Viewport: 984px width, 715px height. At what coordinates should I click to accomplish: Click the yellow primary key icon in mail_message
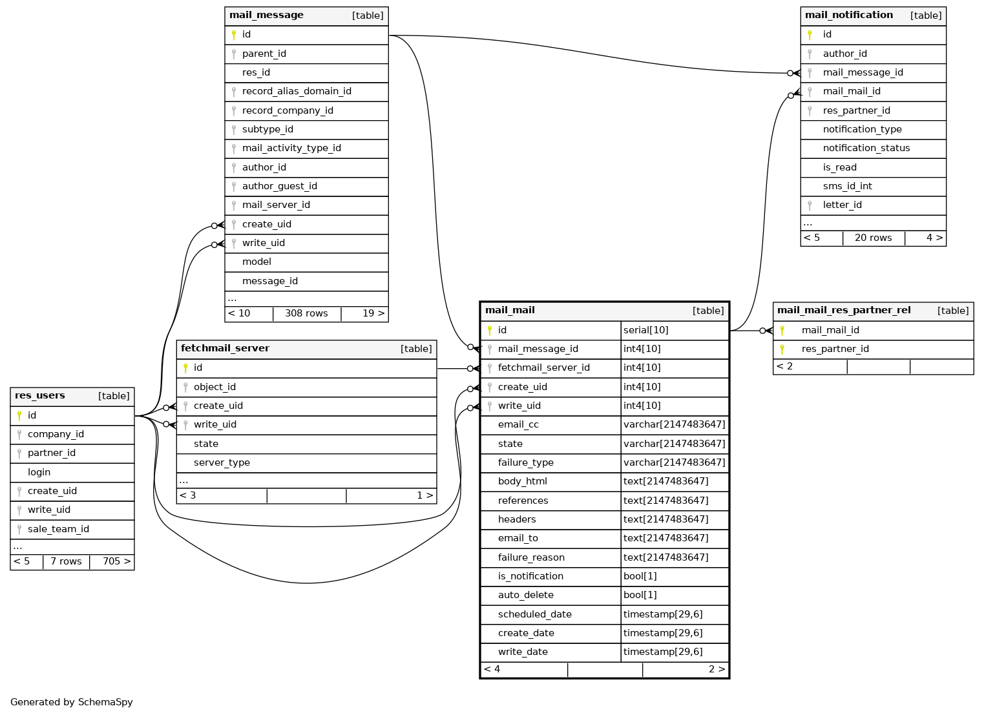click(234, 35)
